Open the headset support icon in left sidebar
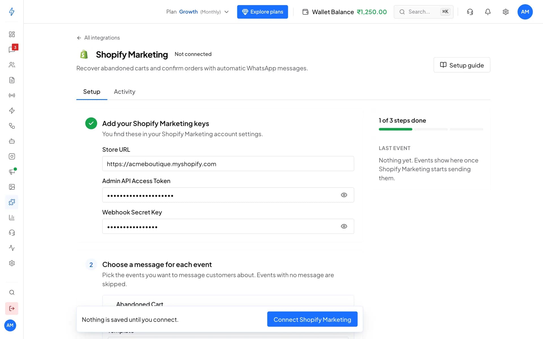 (x=12, y=232)
